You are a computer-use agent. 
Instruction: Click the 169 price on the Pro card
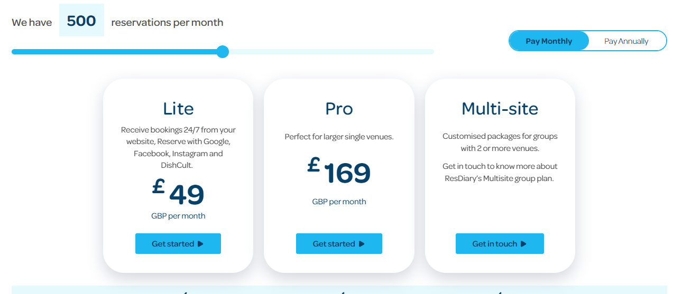pos(347,173)
